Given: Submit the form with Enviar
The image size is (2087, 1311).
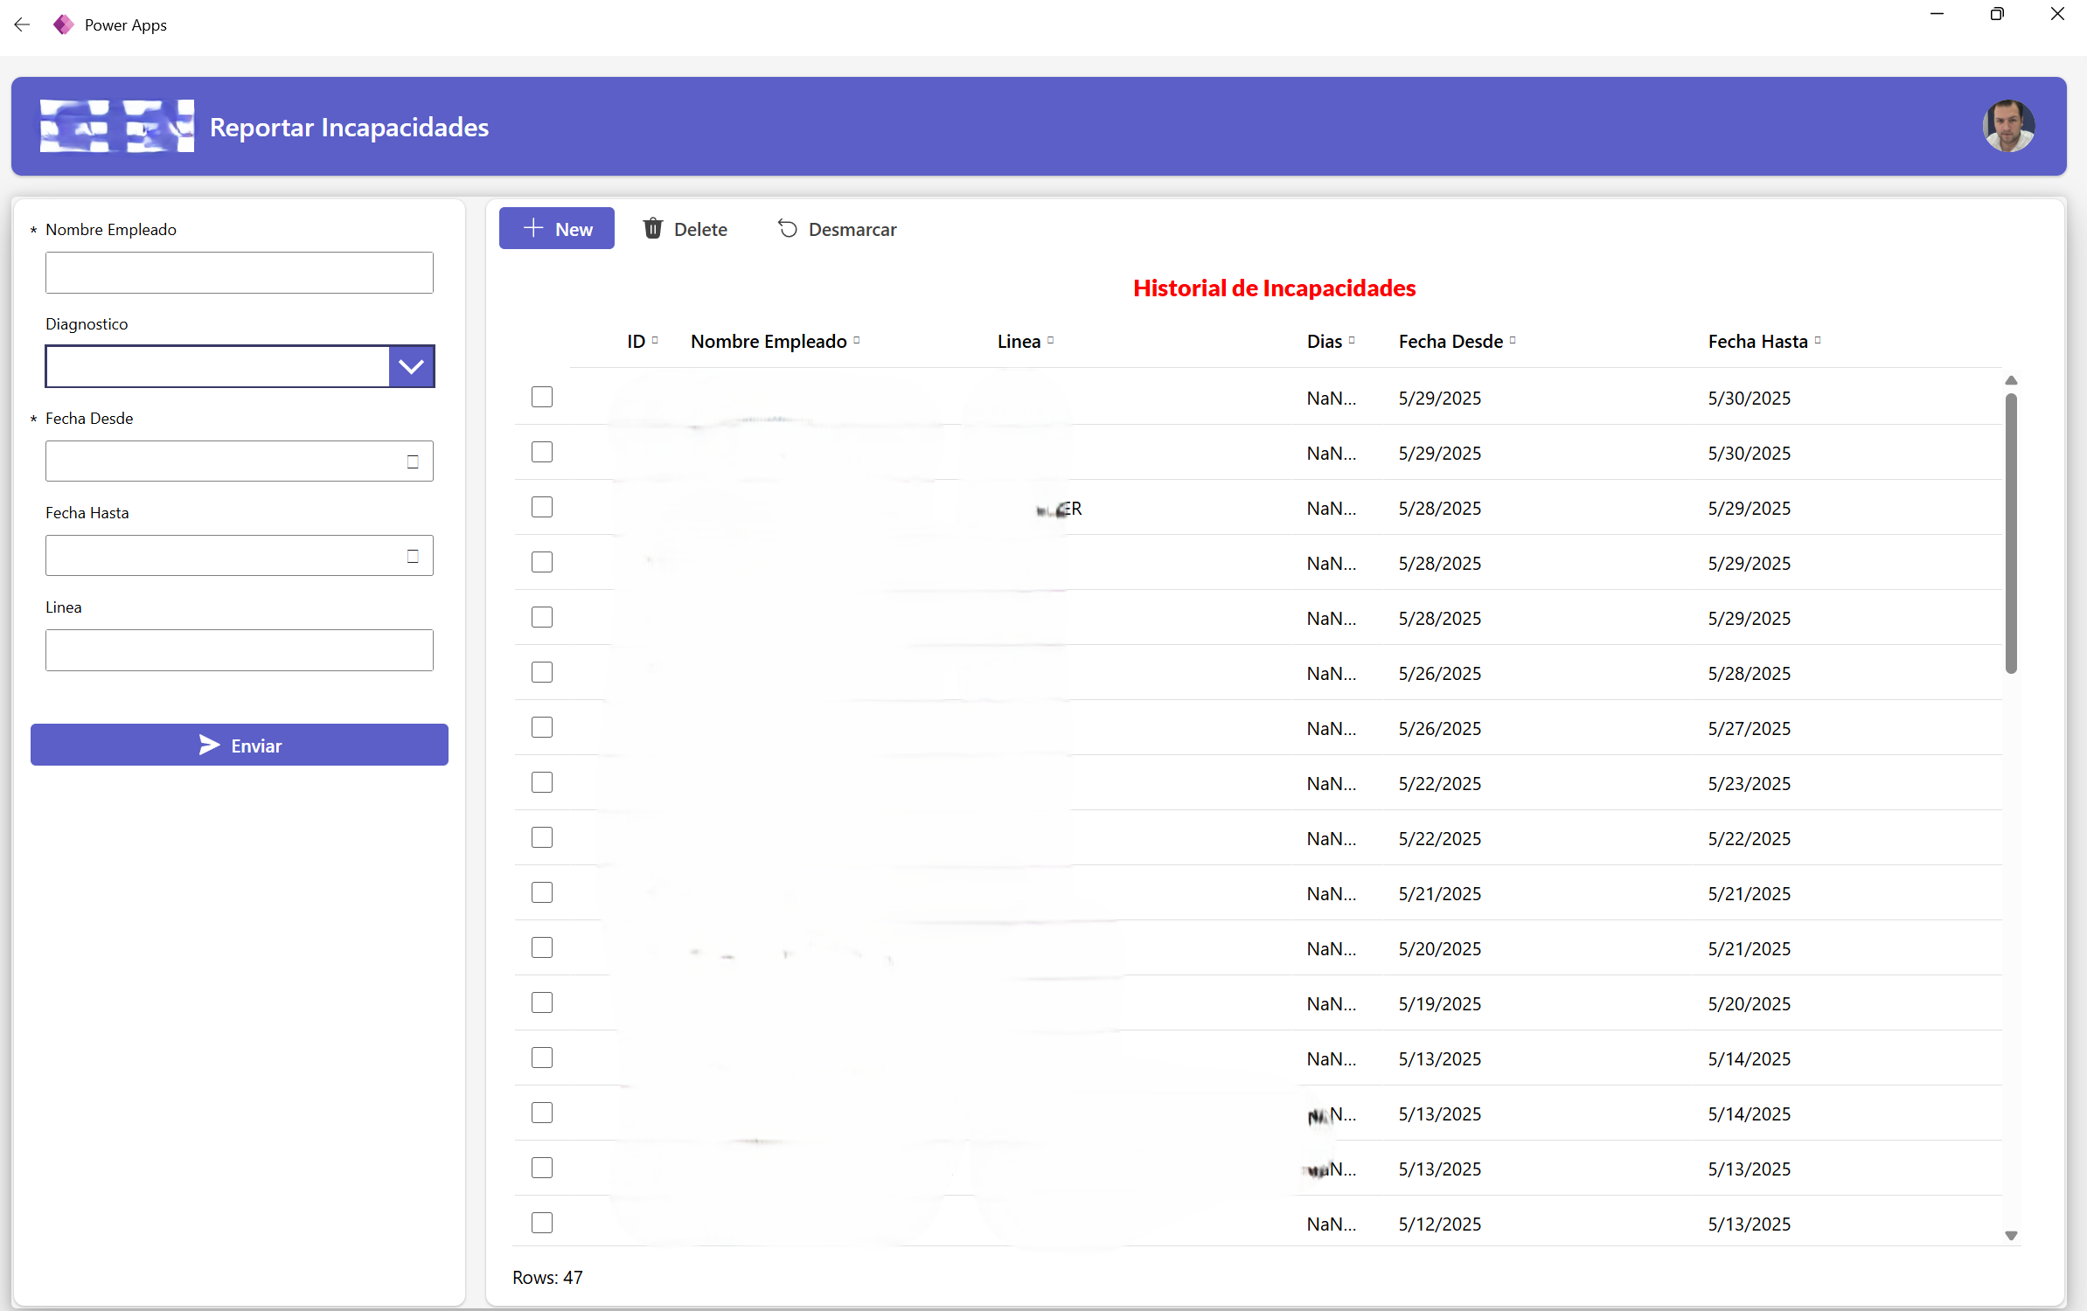Looking at the screenshot, I should coord(239,745).
